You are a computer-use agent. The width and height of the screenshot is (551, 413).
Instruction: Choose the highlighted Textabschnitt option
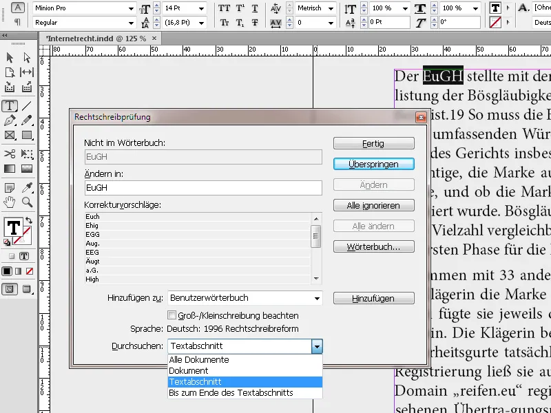click(245, 382)
